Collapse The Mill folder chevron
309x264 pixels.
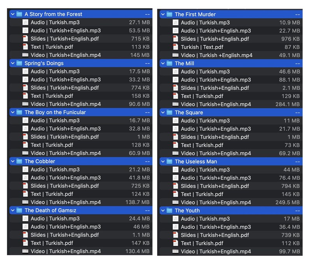tap(163, 63)
